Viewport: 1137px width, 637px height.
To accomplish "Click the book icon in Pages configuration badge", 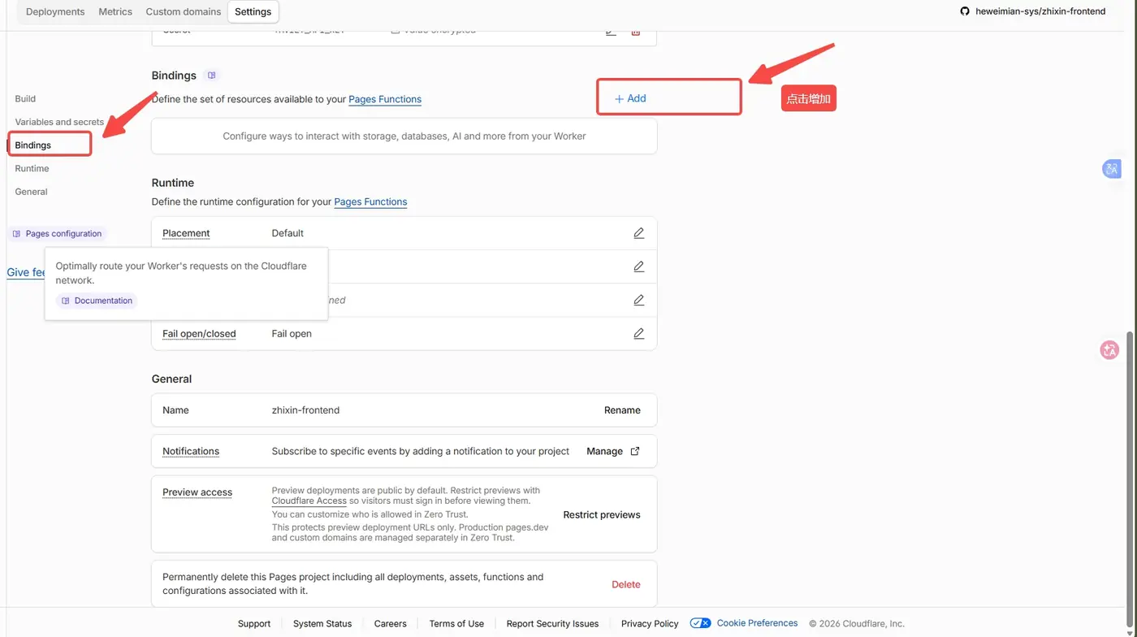I will click(17, 234).
